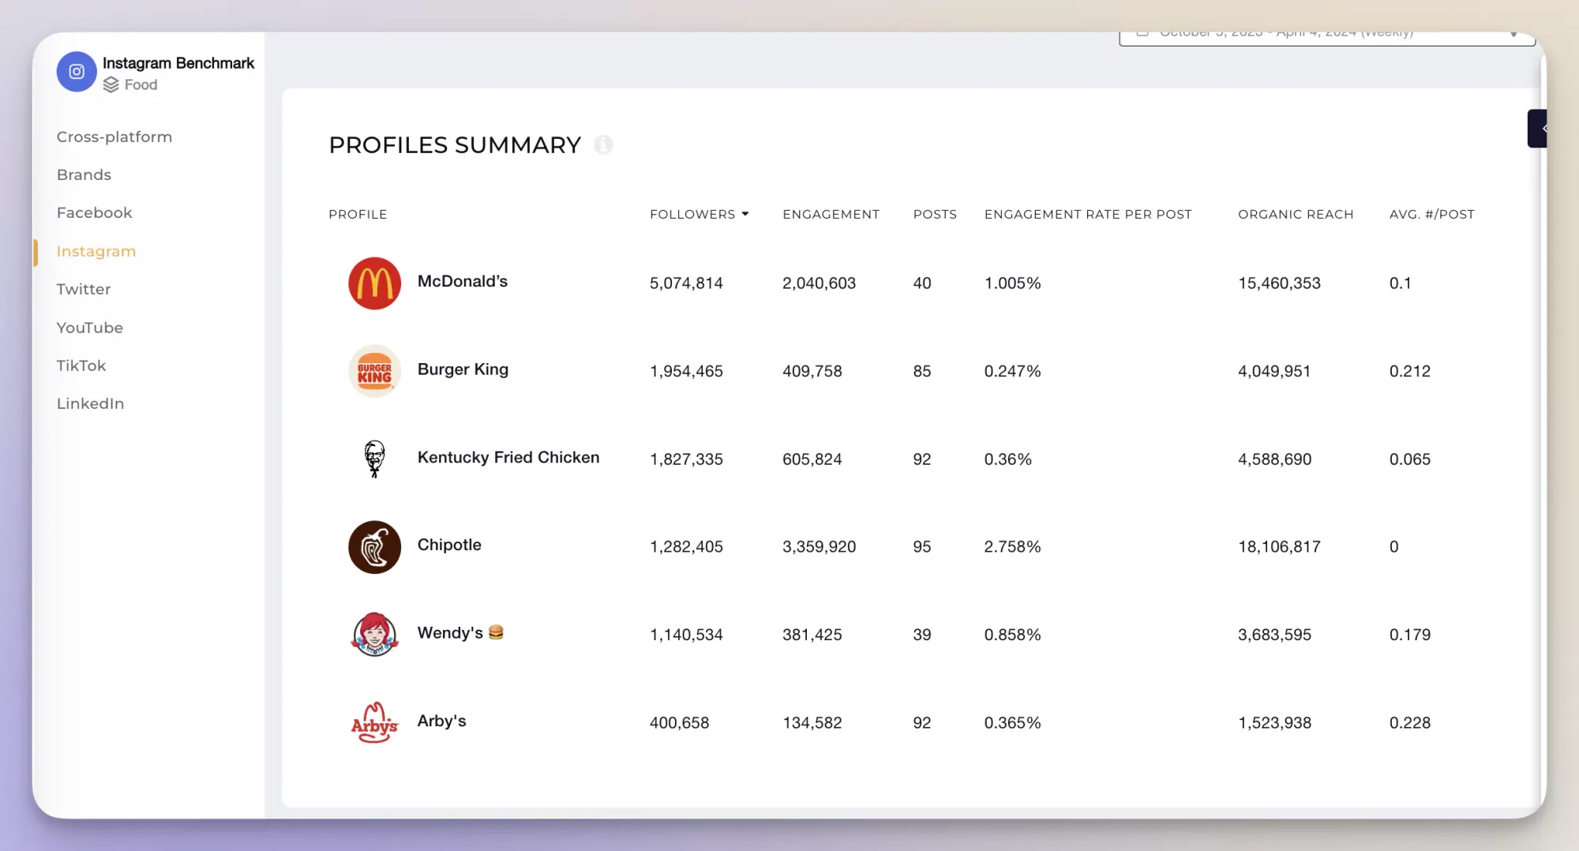Click McDonald's engagement value 2,040,603
Image resolution: width=1579 pixels, height=851 pixels.
(819, 283)
